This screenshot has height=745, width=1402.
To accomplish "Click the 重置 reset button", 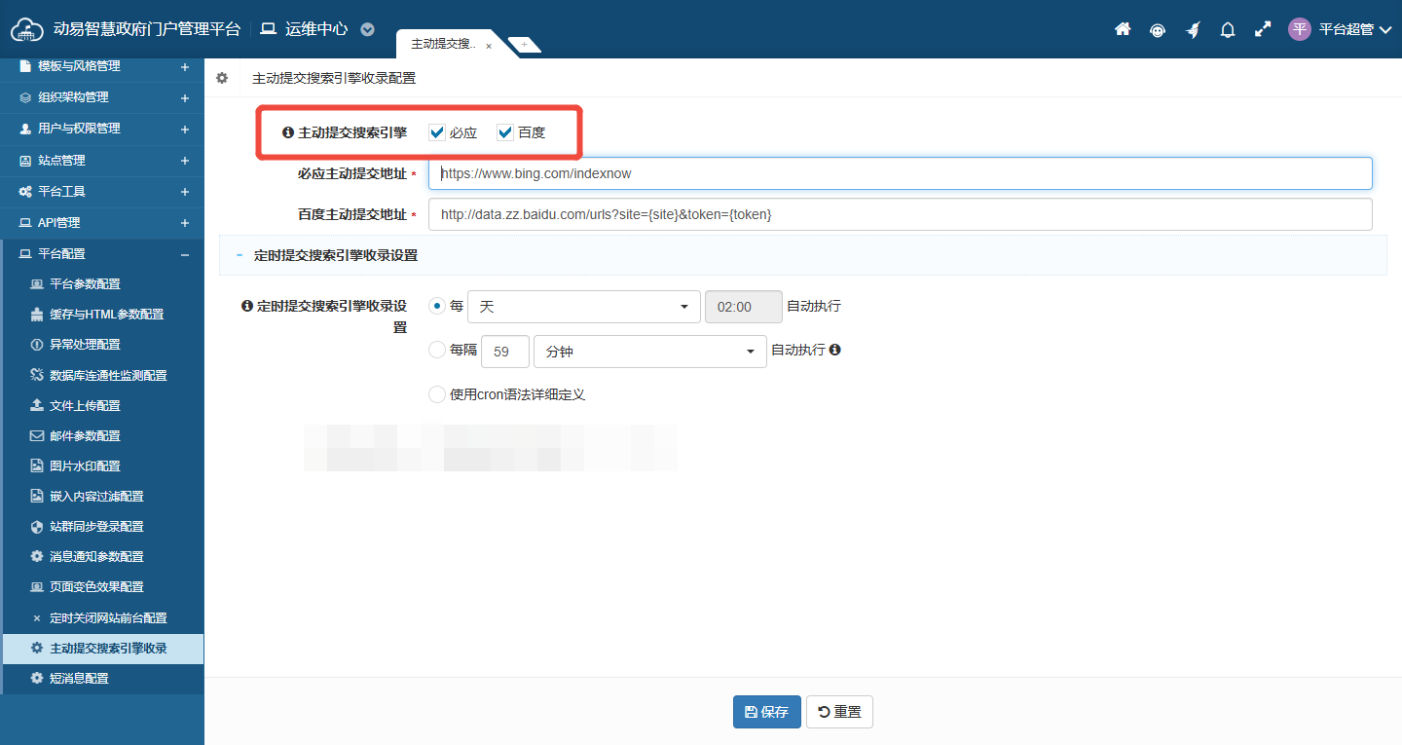I will (839, 712).
